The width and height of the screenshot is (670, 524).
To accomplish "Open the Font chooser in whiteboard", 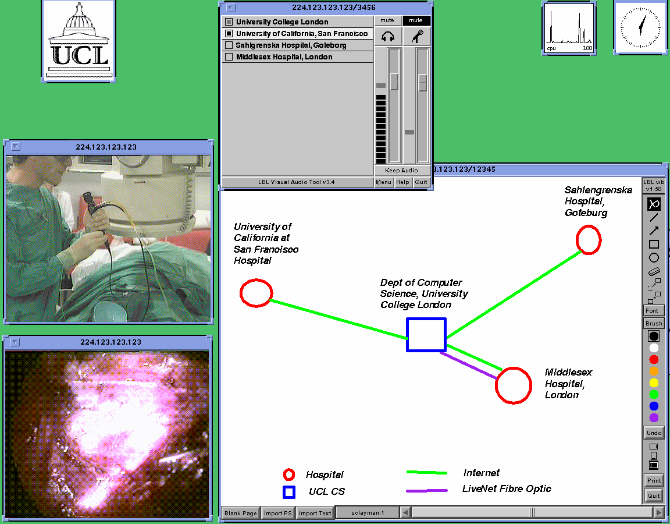I will coord(654,310).
